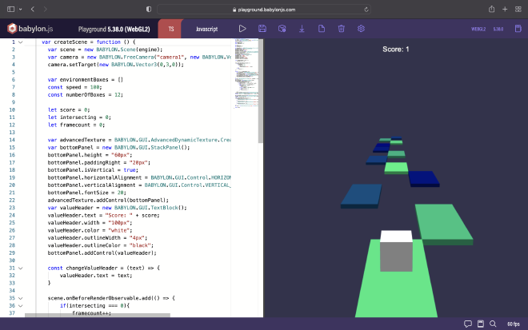Run the scene with the Play icon
This screenshot has height=330, width=528.
242,29
